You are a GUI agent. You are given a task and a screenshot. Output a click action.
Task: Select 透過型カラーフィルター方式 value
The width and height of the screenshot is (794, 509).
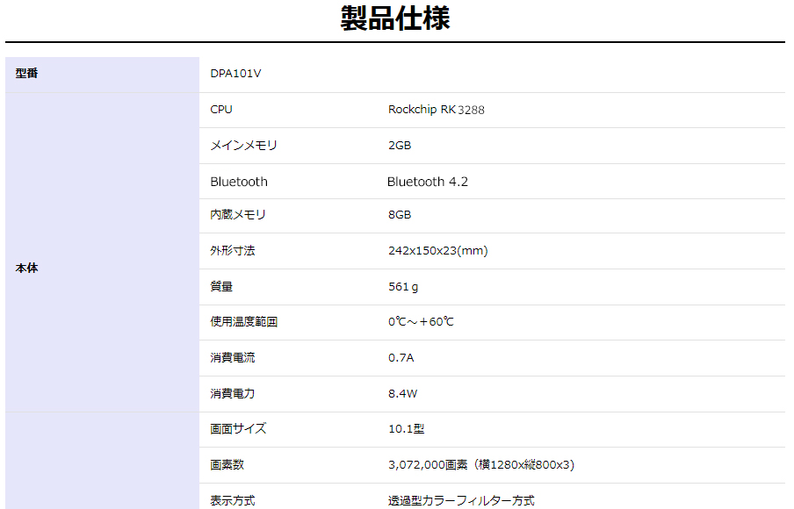coord(461,500)
